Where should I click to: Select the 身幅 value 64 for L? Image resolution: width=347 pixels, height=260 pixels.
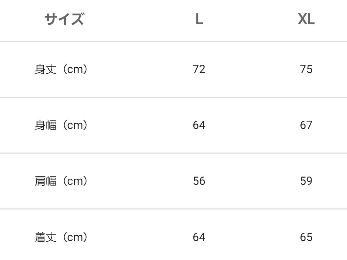point(199,125)
